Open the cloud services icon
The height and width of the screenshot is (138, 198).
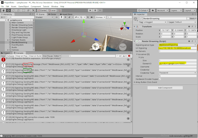(x=153, y=10)
